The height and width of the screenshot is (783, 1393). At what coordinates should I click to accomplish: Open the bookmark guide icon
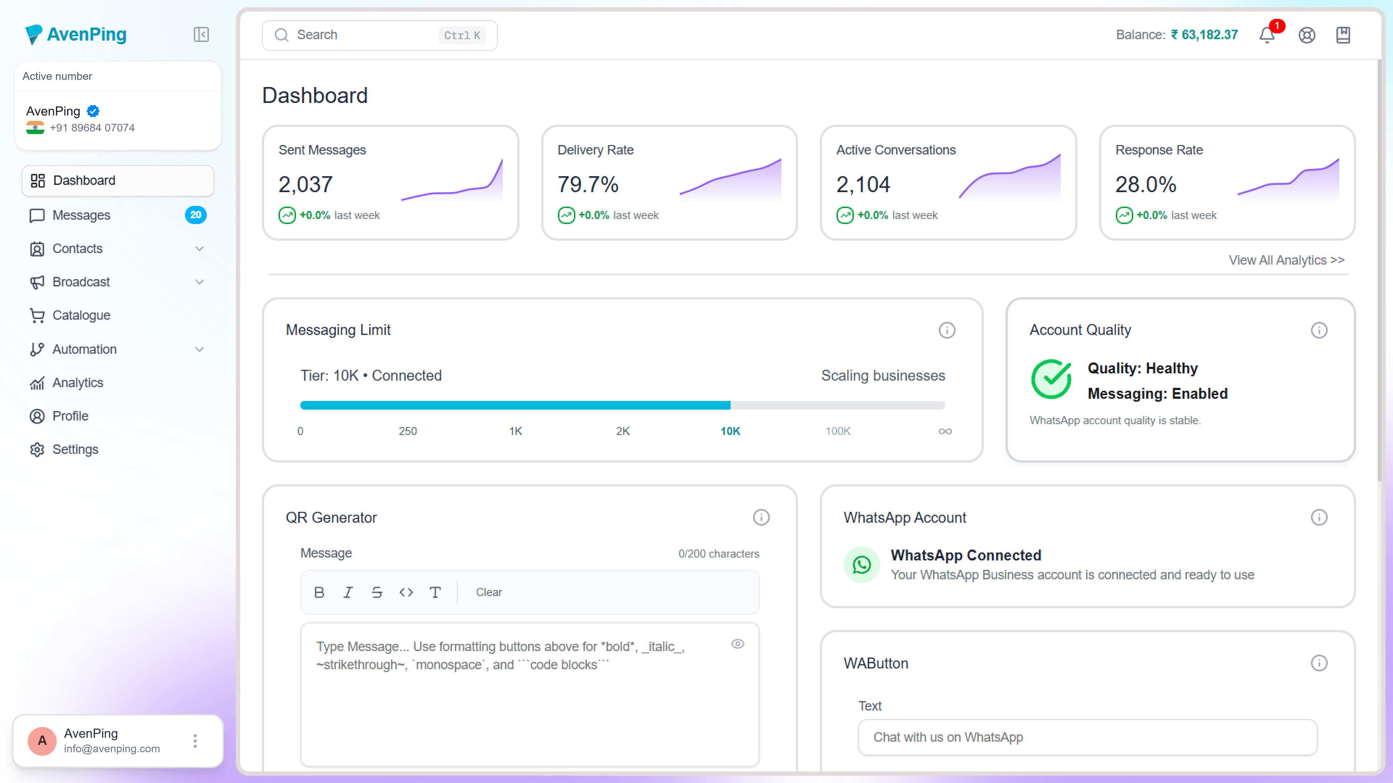tap(1343, 35)
